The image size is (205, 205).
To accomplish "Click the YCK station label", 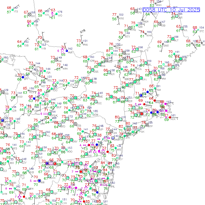I will (x=18, y=122).
